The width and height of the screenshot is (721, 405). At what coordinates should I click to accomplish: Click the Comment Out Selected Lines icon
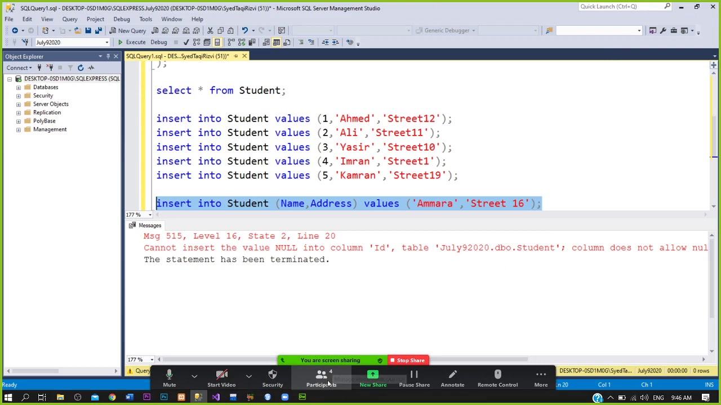(301, 42)
